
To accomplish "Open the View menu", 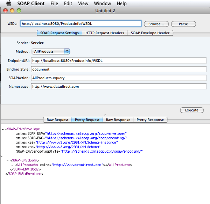I will click(x=83, y=3).
